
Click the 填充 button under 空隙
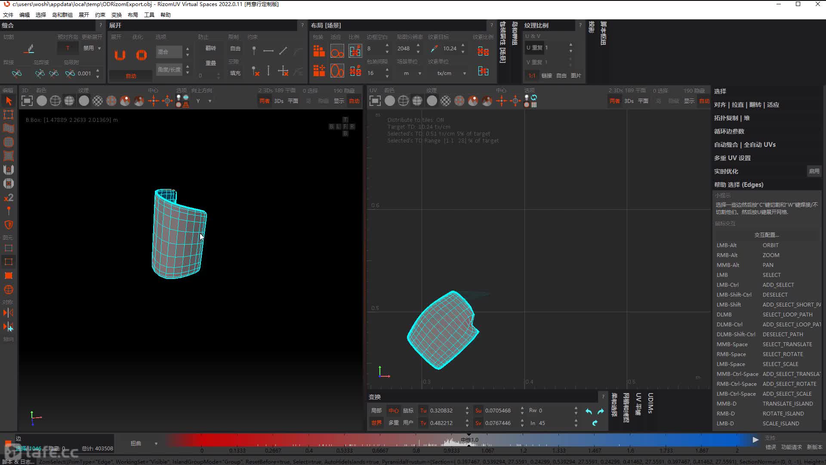235,73
